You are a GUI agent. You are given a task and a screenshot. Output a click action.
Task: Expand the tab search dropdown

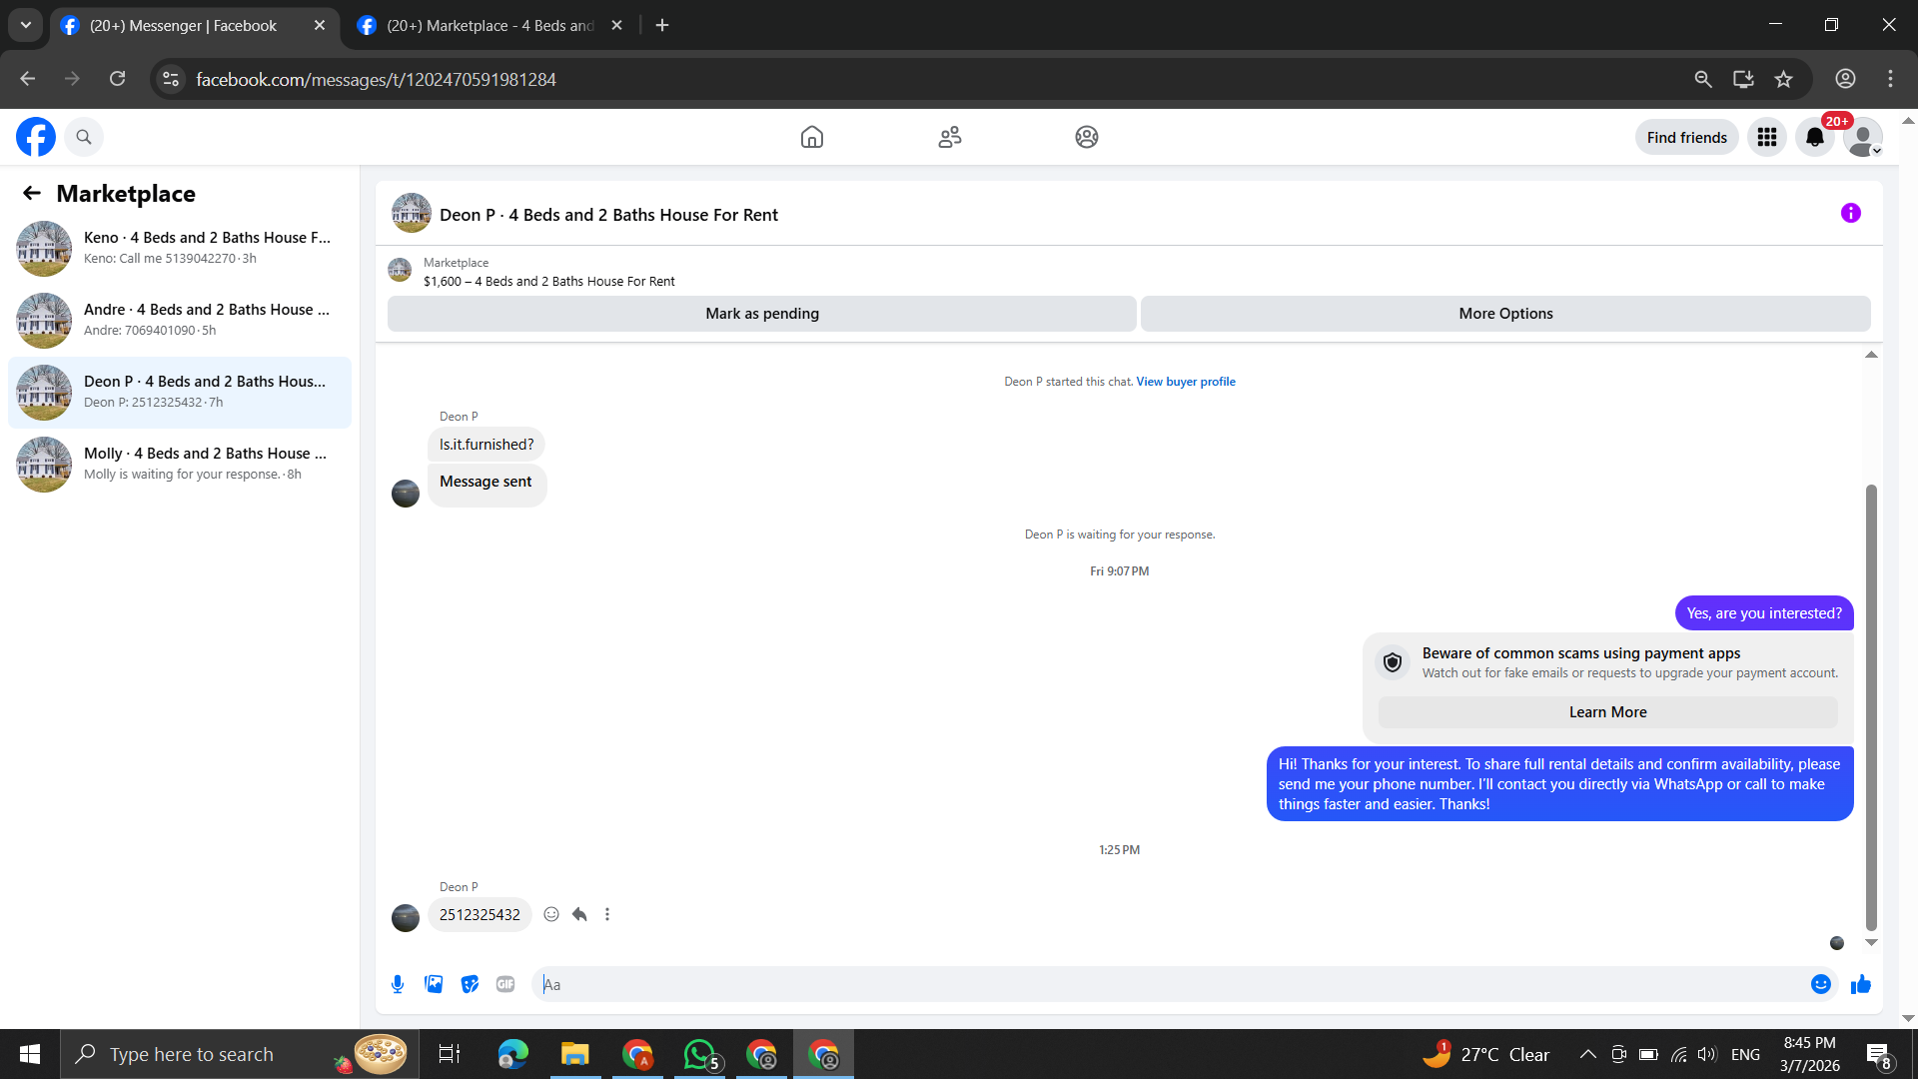[26, 25]
